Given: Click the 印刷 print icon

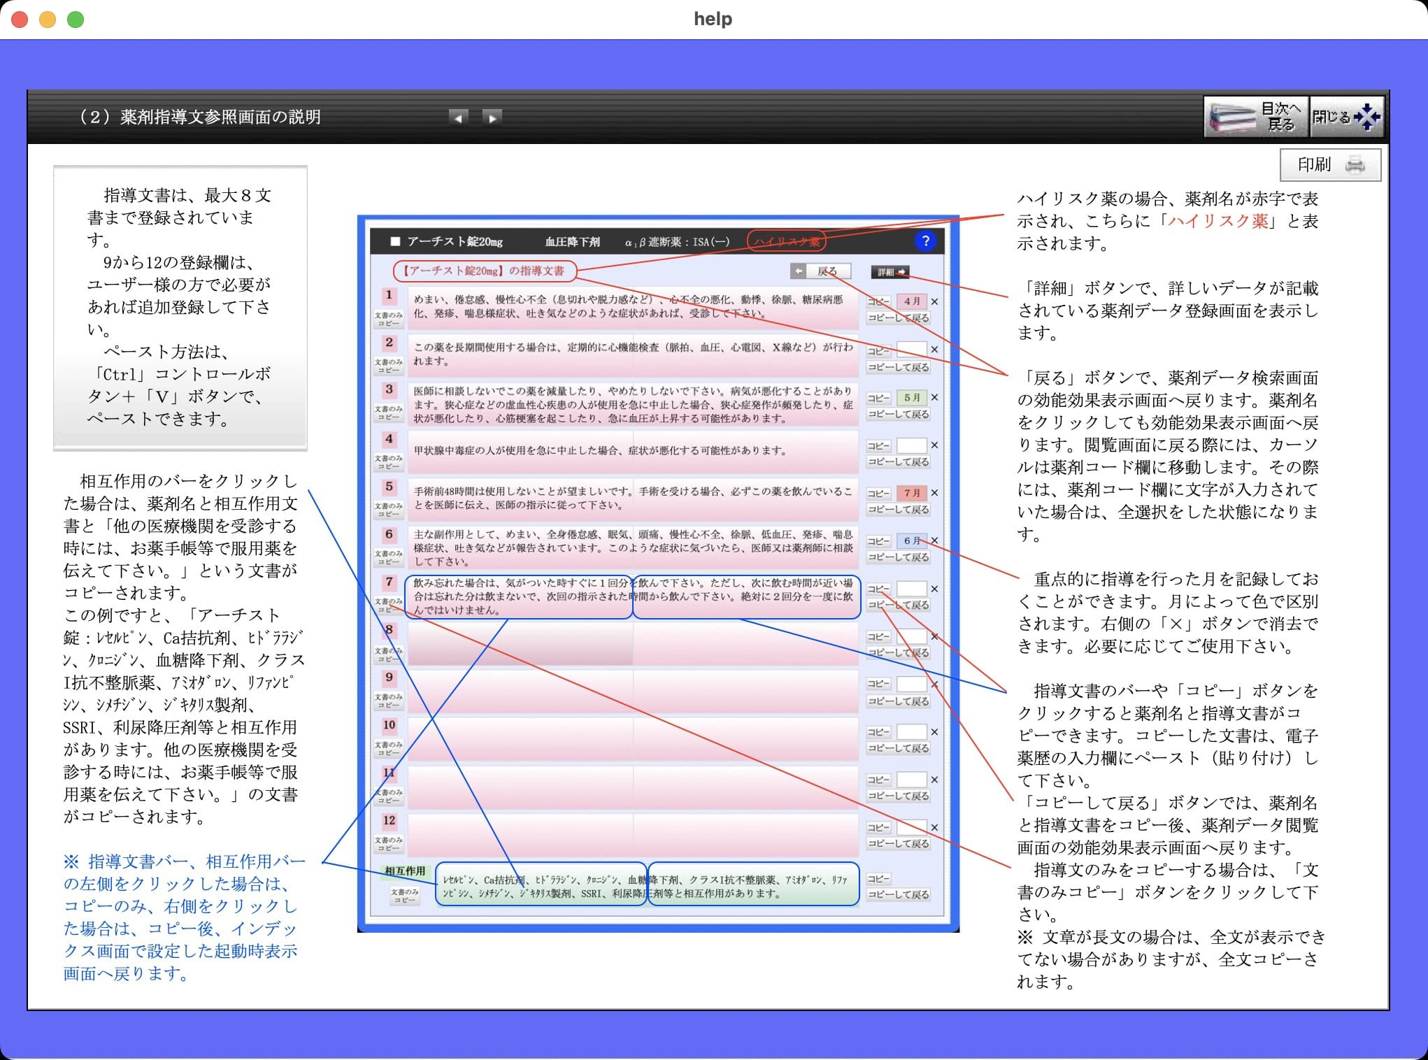Looking at the screenshot, I should pos(1356,164).
